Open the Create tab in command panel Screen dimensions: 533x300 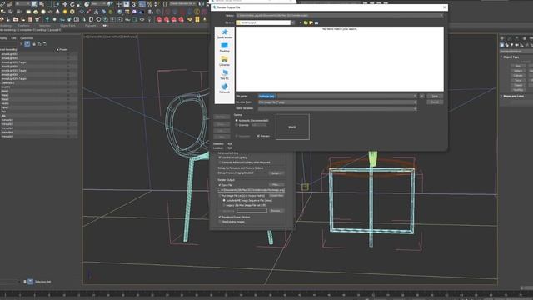[x=502, y=38]
